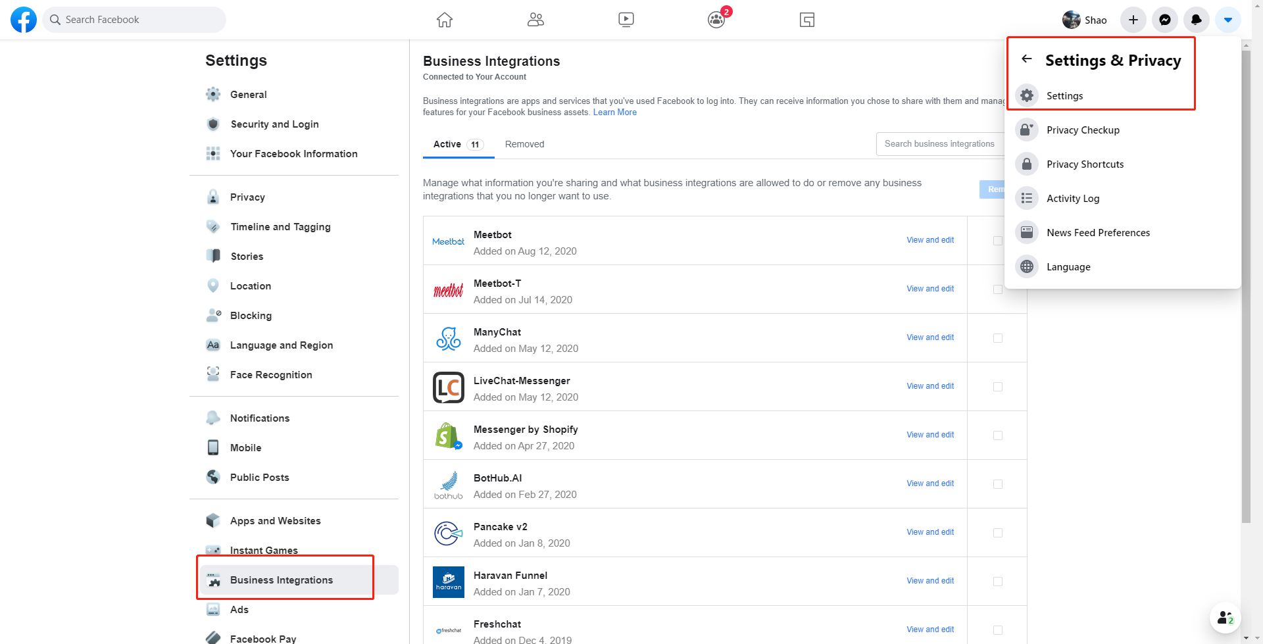Click View and edit for Haravan Funnel
Image resolution: width=1263 pixels, height=644 pixels.
(930, 581)
